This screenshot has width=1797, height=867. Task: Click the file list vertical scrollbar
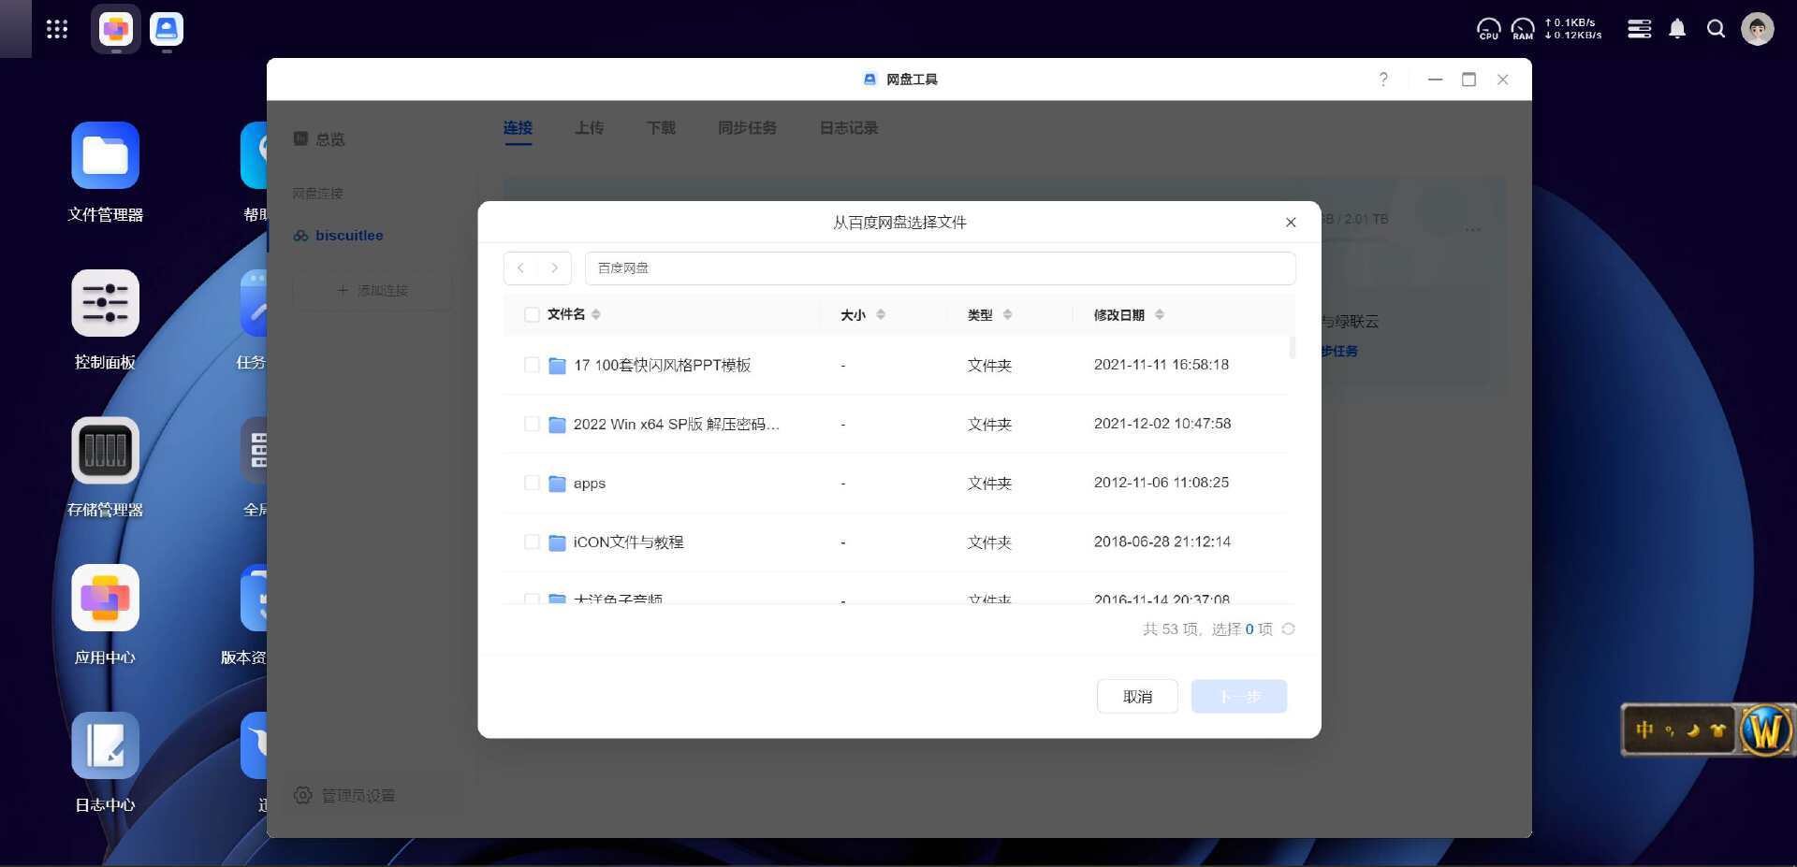pyautogui.click(x=1293, y=347)
